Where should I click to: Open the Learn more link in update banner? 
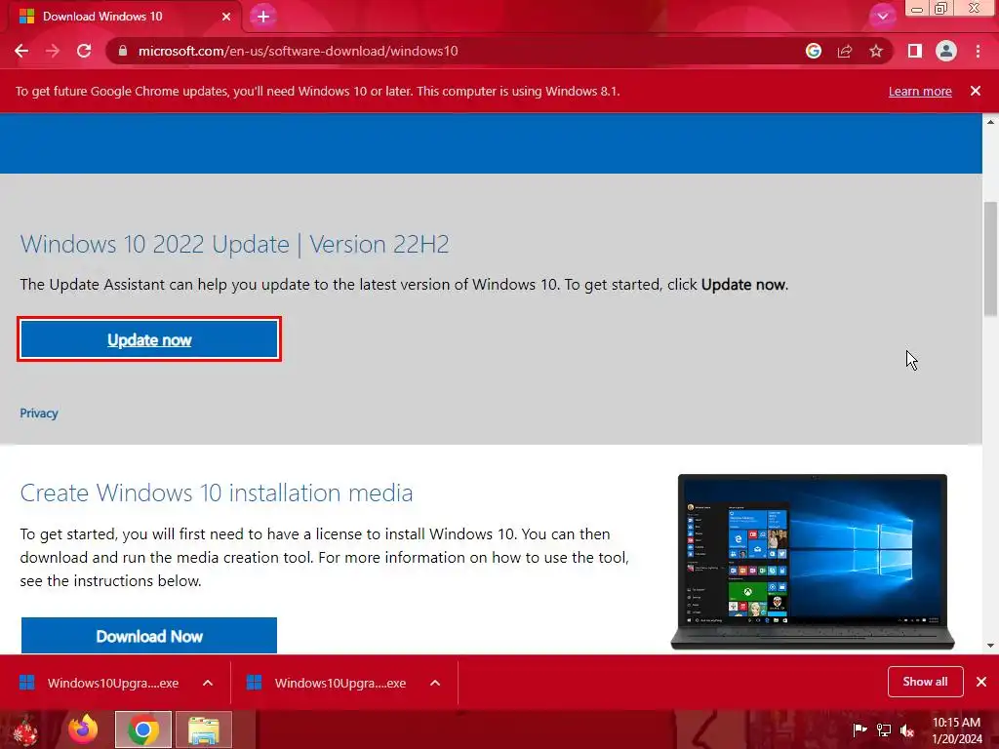pos(920,91)
